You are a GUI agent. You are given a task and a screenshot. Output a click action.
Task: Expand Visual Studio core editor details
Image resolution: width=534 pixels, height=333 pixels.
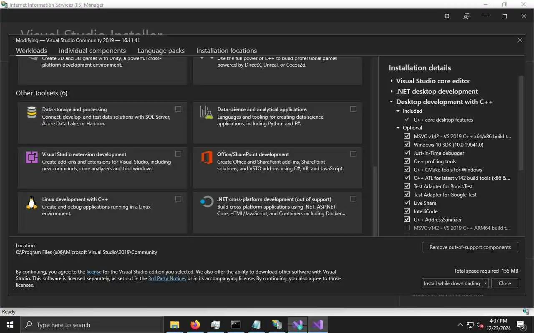pyautogui.click(x=392, y=81)
